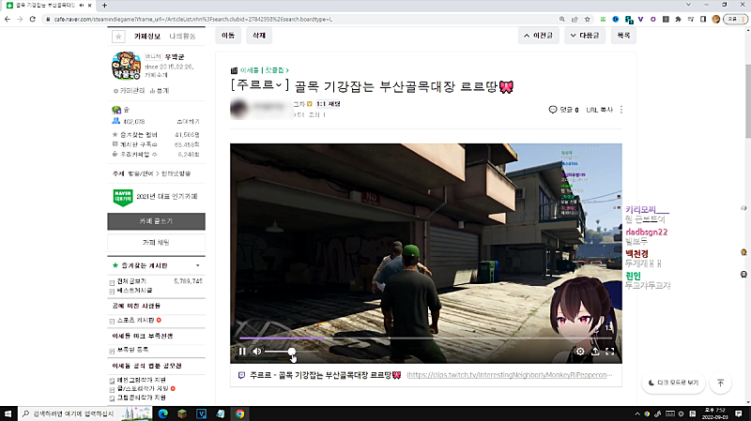Open video player settings gear
The image size is (751, 421).
point(580,352)
